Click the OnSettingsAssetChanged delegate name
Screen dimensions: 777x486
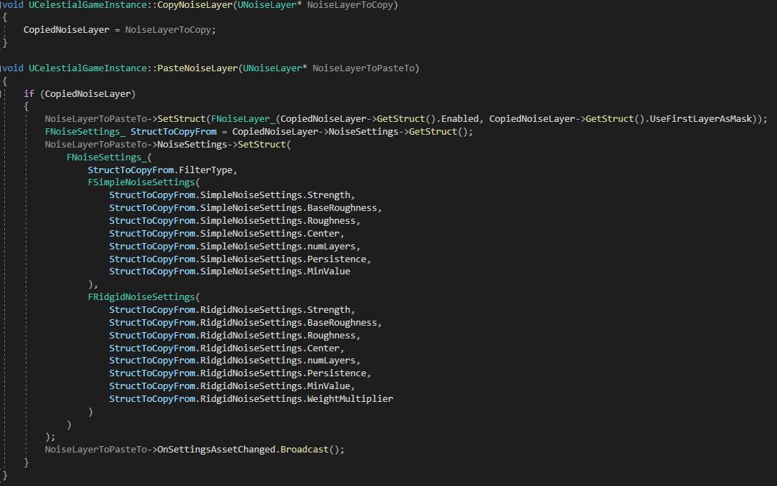click(x=216, y=450)
